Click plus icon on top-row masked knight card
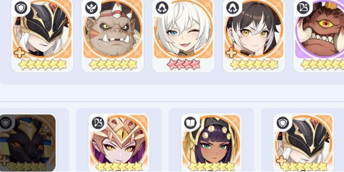 point(19,53)
